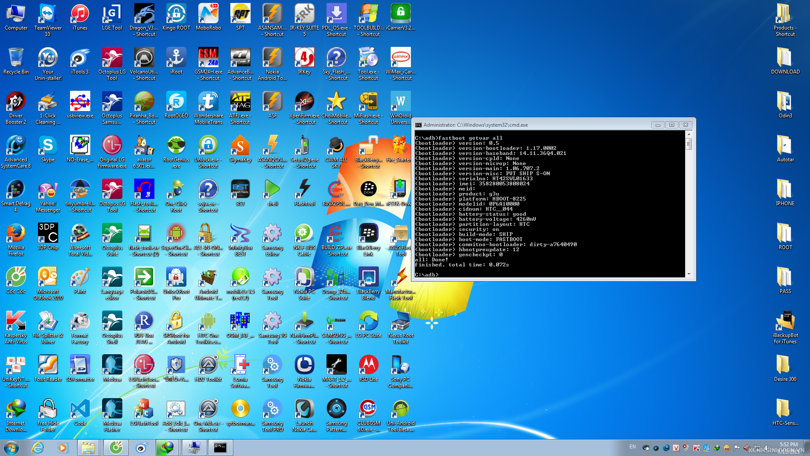Viewport: 810px width, 456px height.
Task: Click the cmd.exe title bar system icon
Action: pyautogui.click(x=418, y=125)
